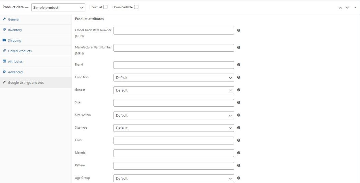Open the Size type dropdown
Screen dimensions: 360x183
173,128
